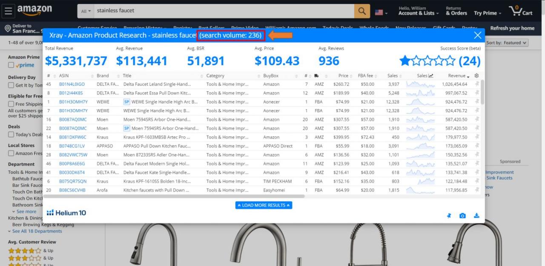
Task: Open the country flag language dropdown
Action: [381, 12]
